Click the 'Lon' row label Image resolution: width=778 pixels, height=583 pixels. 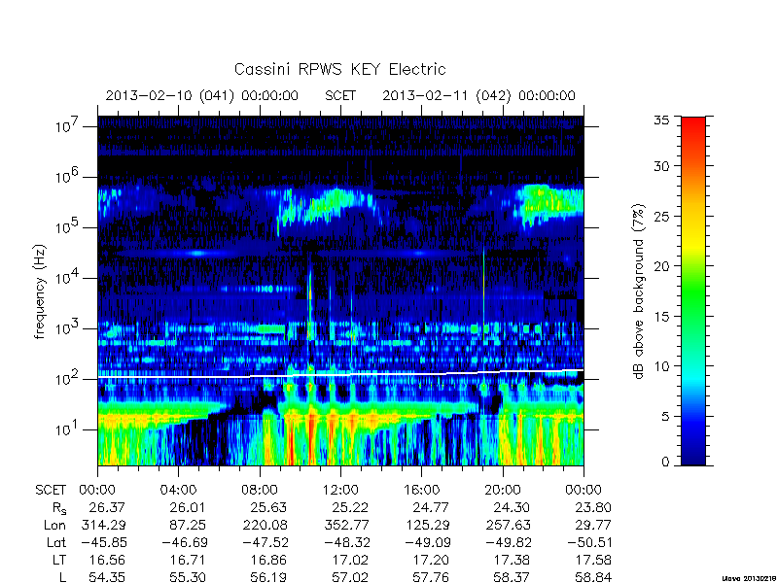coord(55,525)
